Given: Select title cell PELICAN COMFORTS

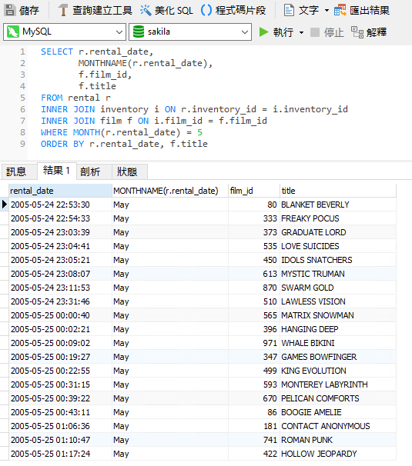Looking at the screenshot, I should tap(338, 398).
